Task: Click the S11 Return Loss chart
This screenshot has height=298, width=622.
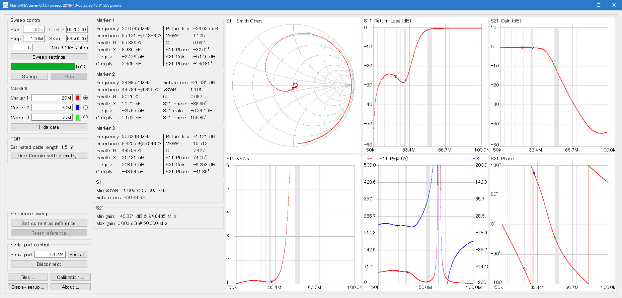Action: (x=425, y=85)
